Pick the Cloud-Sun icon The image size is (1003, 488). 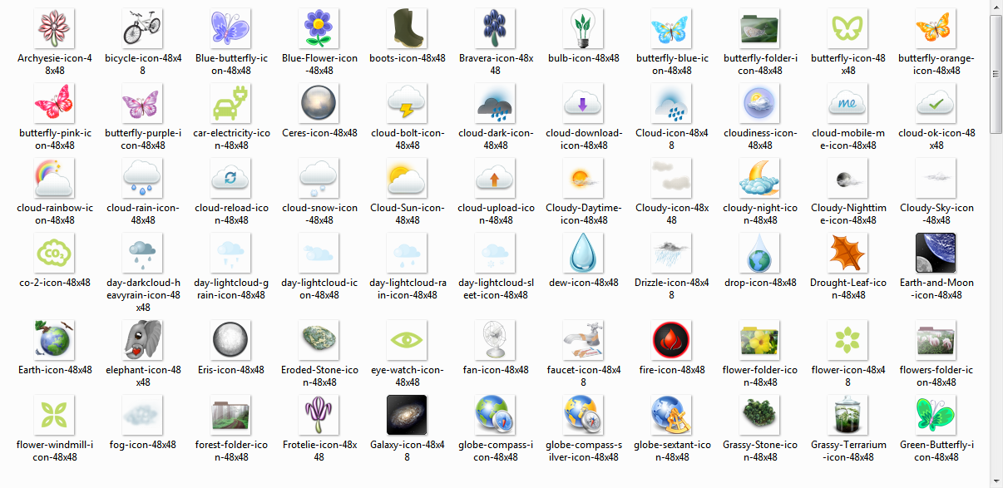[408, 179]
